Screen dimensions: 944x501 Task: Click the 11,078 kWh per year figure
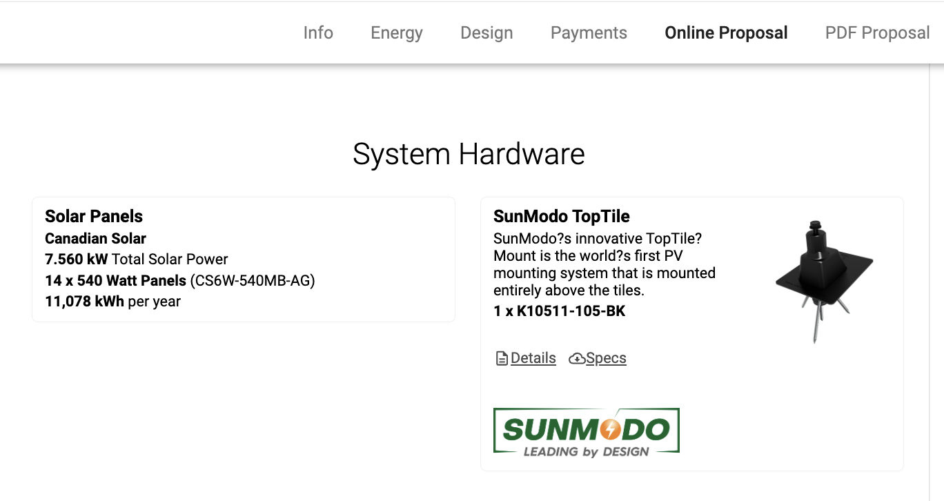click(83, 302)
